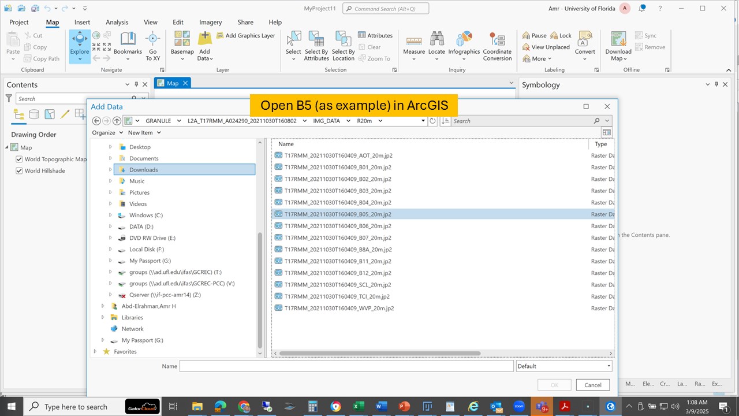Select the Explore navigation tool
This screenshot has width=739, height=416.
coord(79,46)
